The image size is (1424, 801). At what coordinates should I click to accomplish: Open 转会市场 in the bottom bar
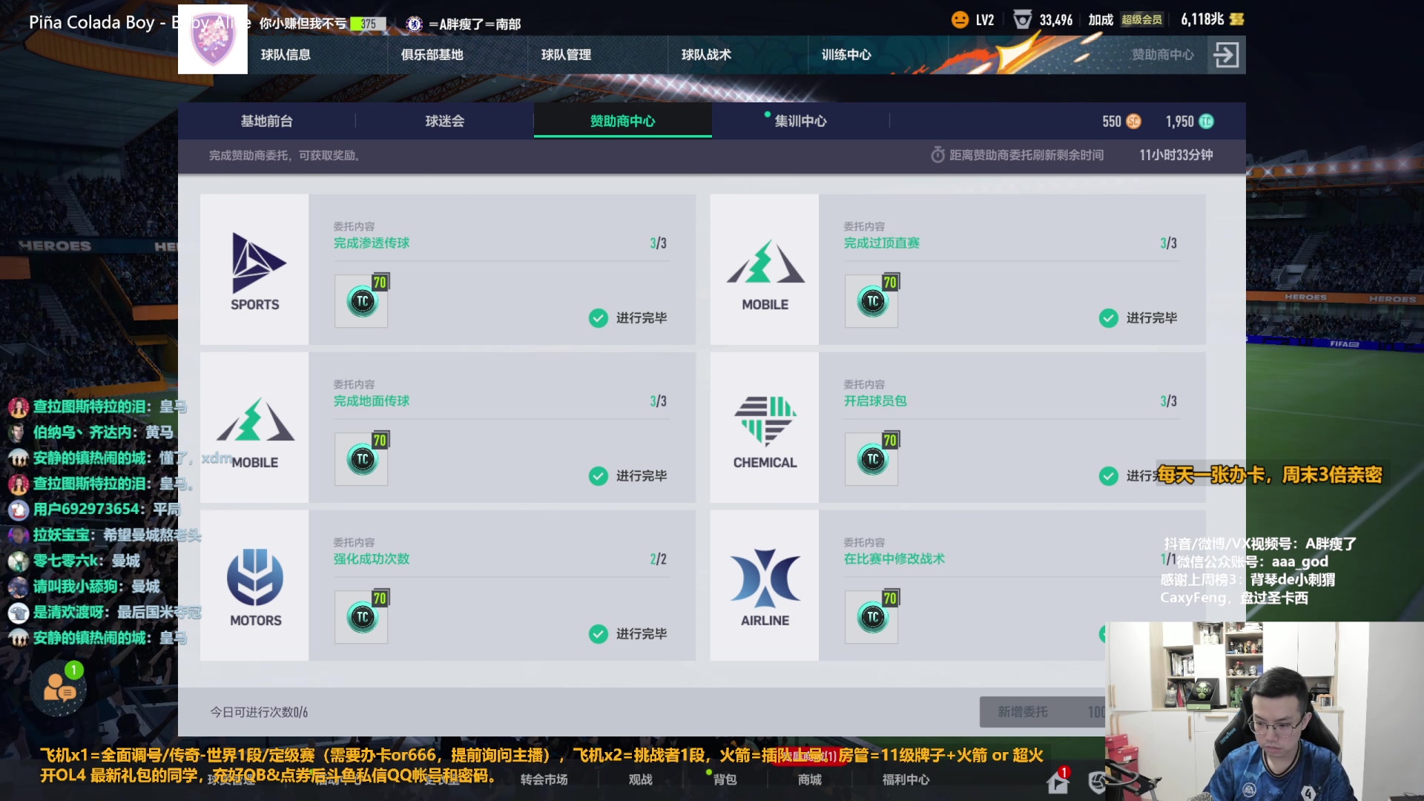tap(544, 779)
